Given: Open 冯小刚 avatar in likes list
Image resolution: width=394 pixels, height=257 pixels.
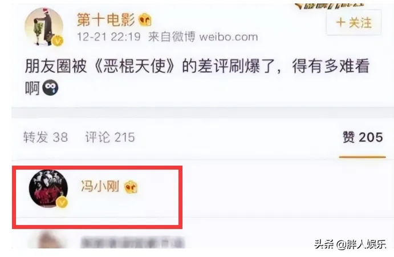Looking at the screenshot, I should [x=48, y=188].
